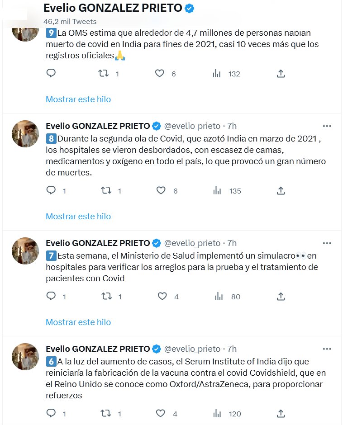Open more options menu for tweet 6
This screenshot has height=425, width=343.
click(x=327, y=349)
